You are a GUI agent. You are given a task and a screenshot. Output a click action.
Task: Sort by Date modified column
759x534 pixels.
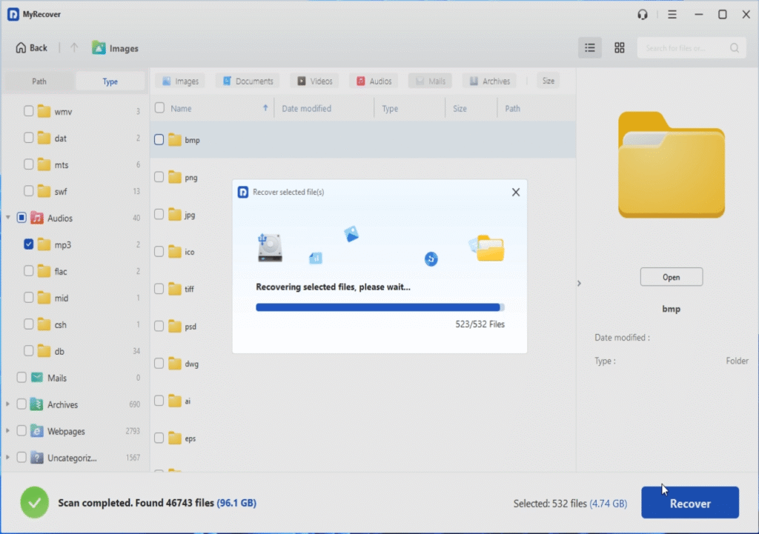[306, 108]
